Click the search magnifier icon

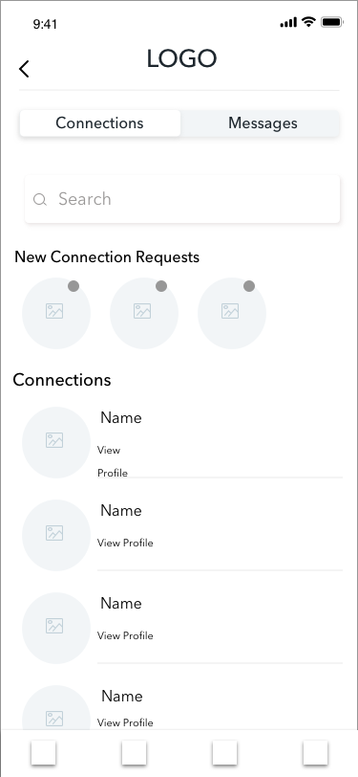pos(39,199)
